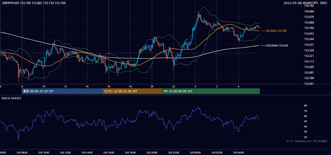The height and width of the screenshot is (155, 331).
Task: Click price axis value 153.976
Action: (x=310, y=17)
